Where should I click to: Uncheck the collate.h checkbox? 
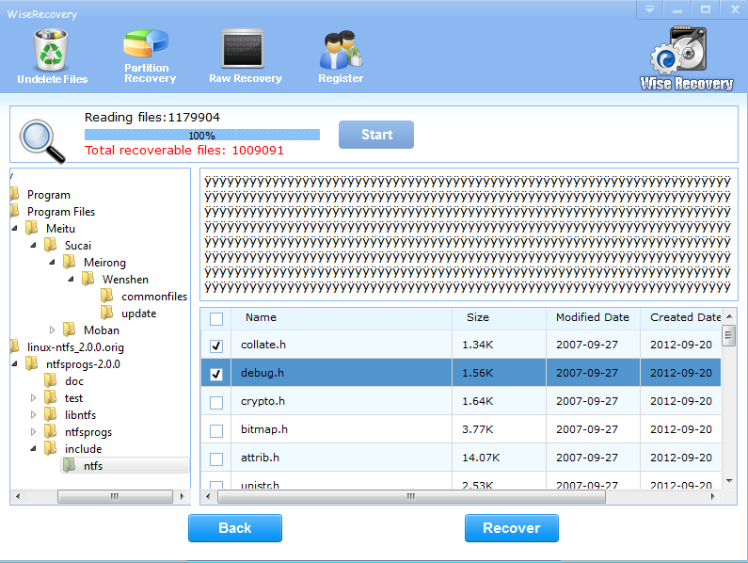216,346
